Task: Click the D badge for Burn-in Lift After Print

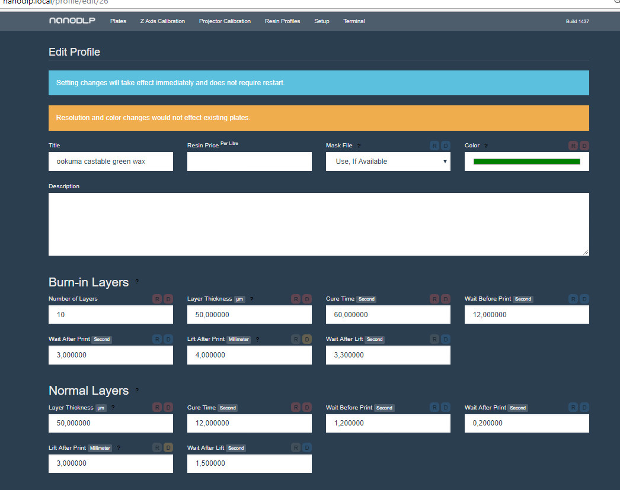Action: (307, 339)
